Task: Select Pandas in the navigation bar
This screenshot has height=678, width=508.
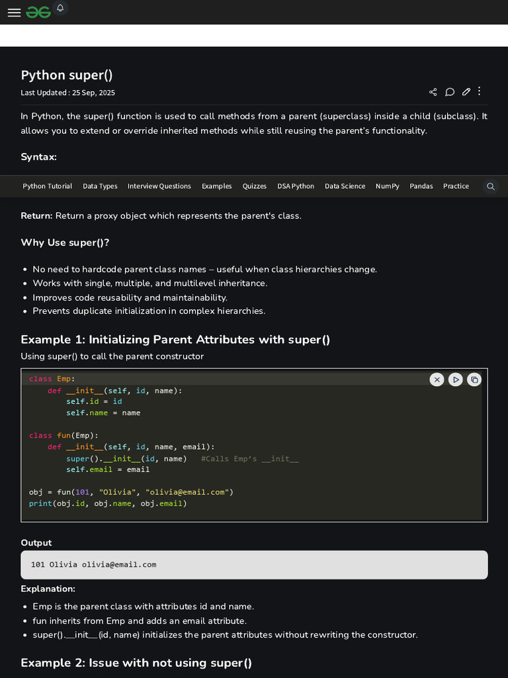Action: coord(421,187)
